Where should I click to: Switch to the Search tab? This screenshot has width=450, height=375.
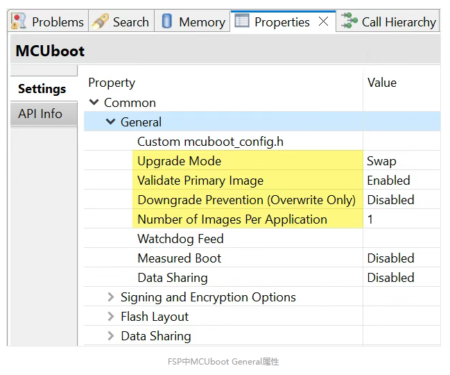pyautogui.click(x=121, y=22)
